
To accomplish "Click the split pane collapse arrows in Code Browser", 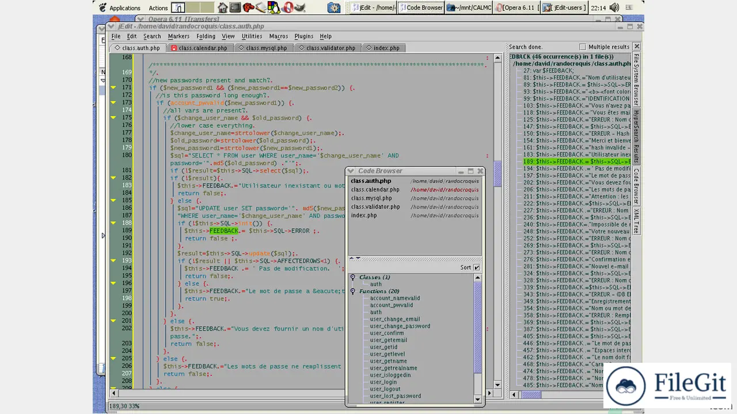I will coord(355,258).
